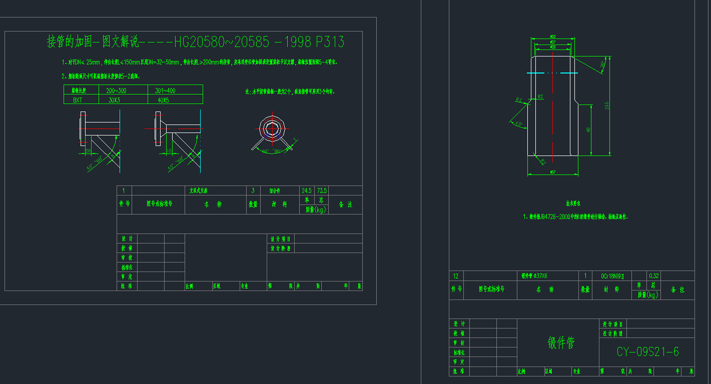Select the ø52 top dimension
This screenshot has height=384, width=711.
click(552, 36)
